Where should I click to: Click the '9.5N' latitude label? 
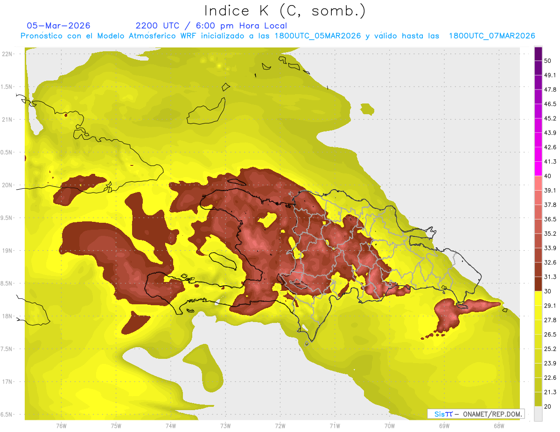point(7,218)
